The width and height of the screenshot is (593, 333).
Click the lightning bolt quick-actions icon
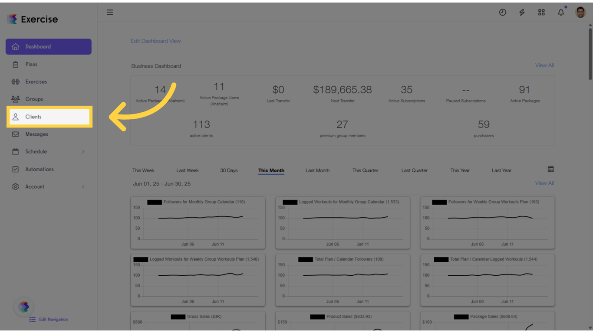click(522, 12)
